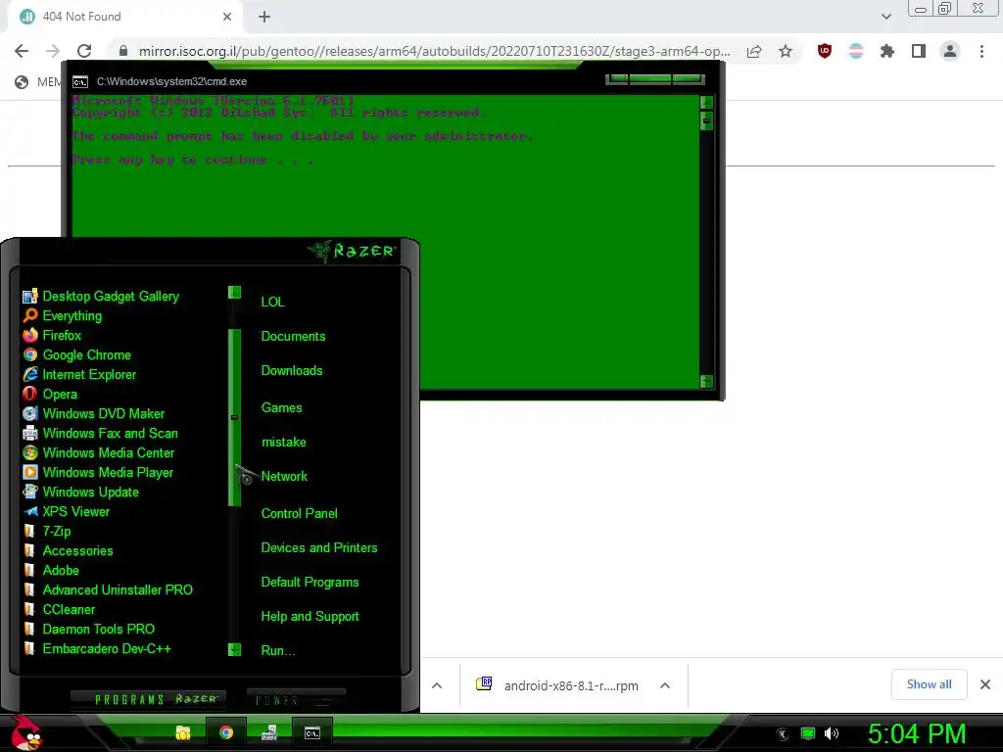
Task: Expand Embarcadero Dev-C++ folder
Action: [97, 648]
